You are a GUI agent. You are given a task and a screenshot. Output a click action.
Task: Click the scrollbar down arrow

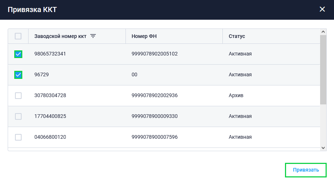point(323,147)
